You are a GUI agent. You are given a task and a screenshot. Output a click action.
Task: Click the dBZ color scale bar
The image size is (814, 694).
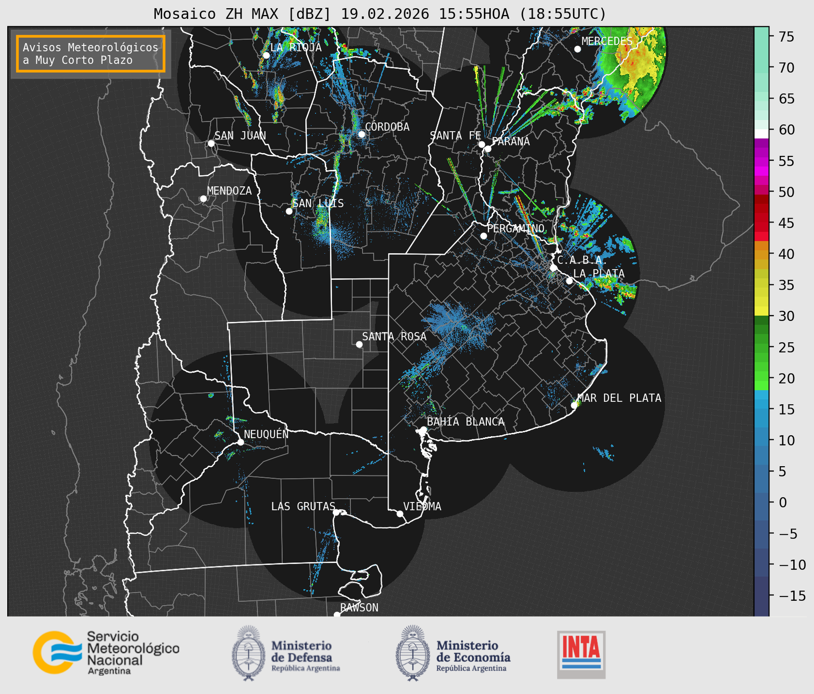point(761,321)
